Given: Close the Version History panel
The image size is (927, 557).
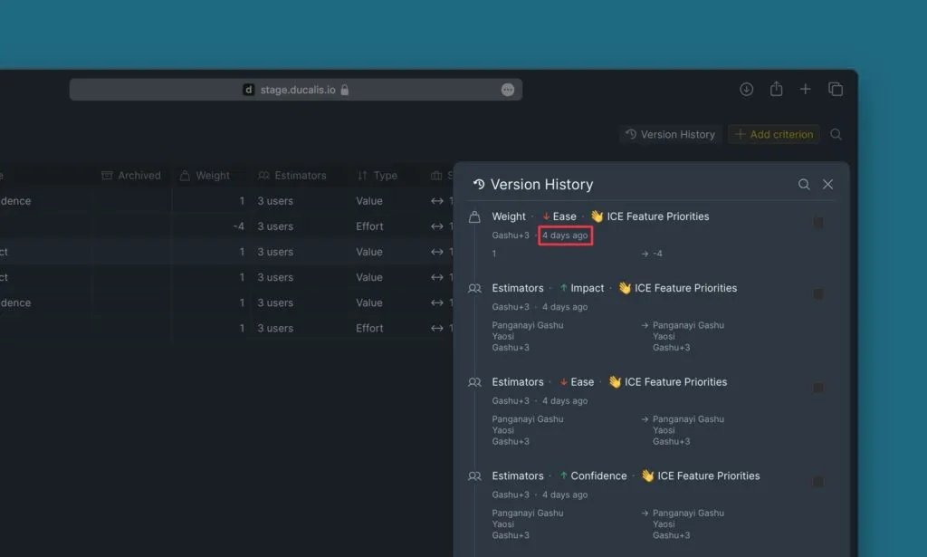Looking at the screenshot, I should [x=827, y=184].
